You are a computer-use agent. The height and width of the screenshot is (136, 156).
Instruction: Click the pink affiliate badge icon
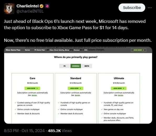tap(47, 6)
